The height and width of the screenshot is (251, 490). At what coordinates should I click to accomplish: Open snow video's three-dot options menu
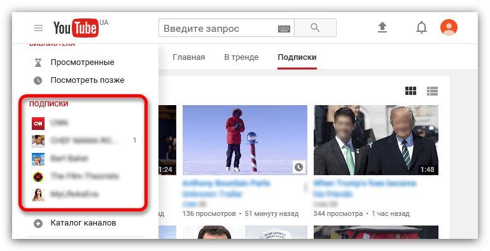point(305,188)
